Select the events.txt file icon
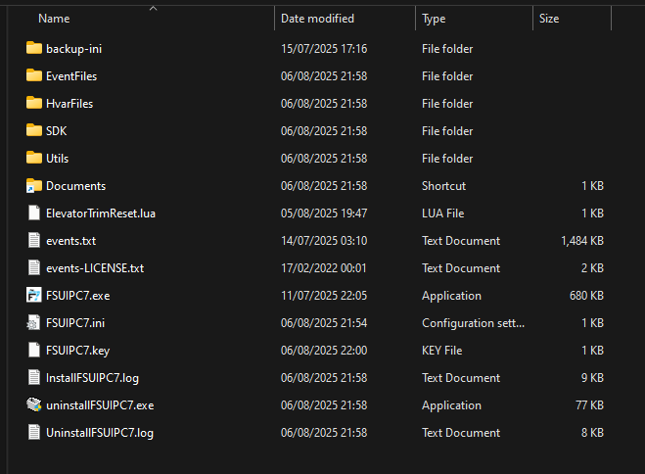Image resolution: width=645 pixels, height=474 pixels. coord(33,240)
